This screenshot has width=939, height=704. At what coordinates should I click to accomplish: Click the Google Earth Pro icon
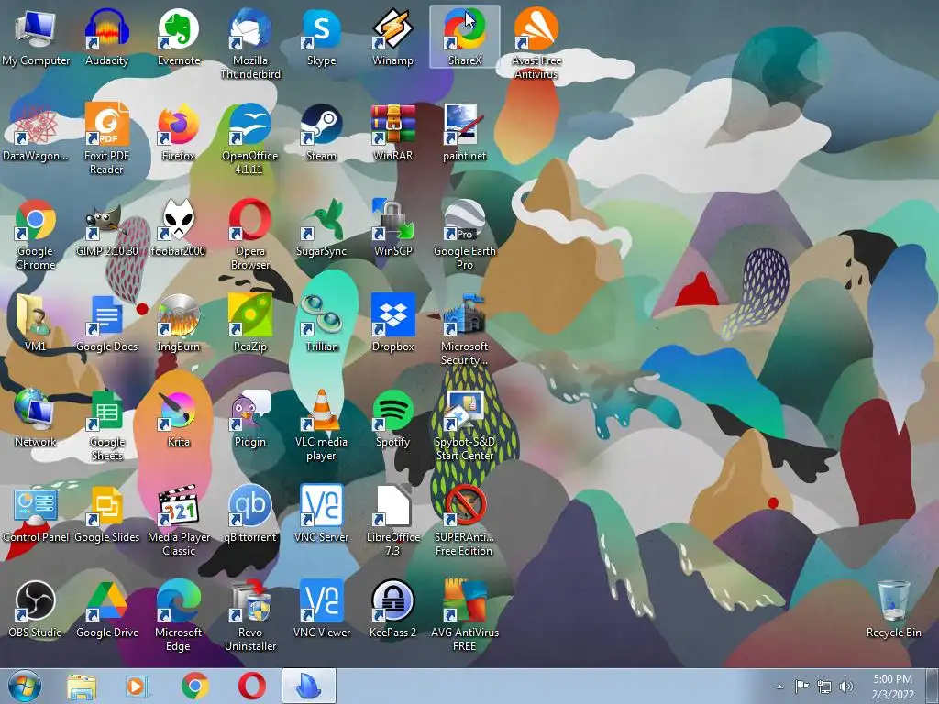tap(465, 234)
